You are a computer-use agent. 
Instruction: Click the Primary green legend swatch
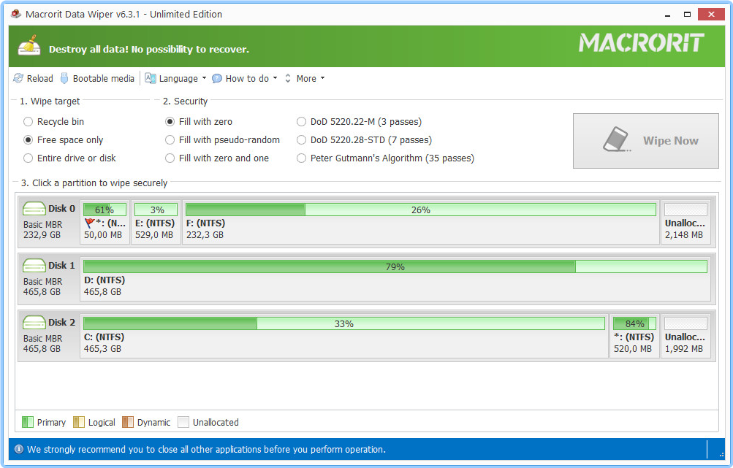pos(28,422)
